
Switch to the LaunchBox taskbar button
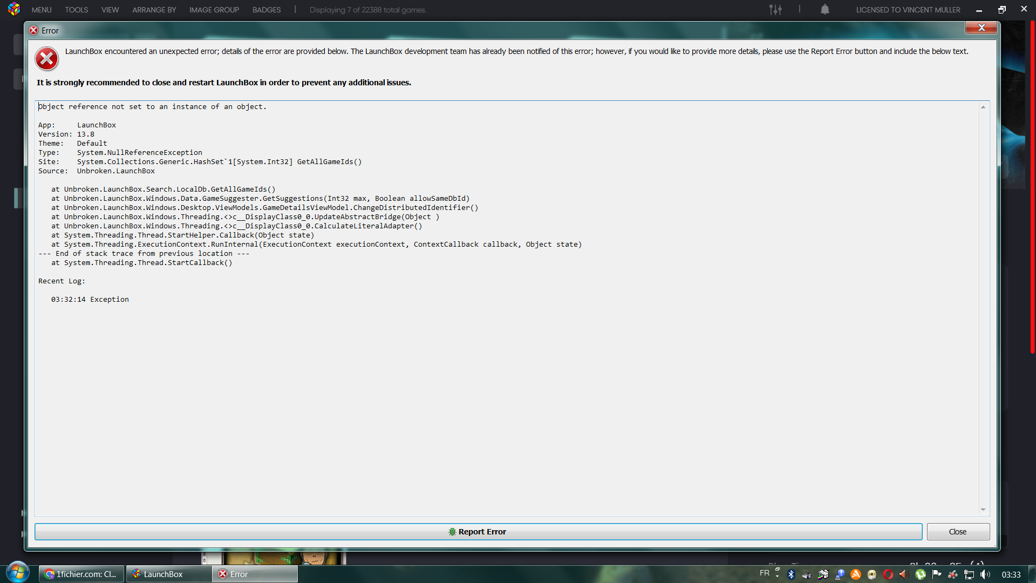click(169, 574)
